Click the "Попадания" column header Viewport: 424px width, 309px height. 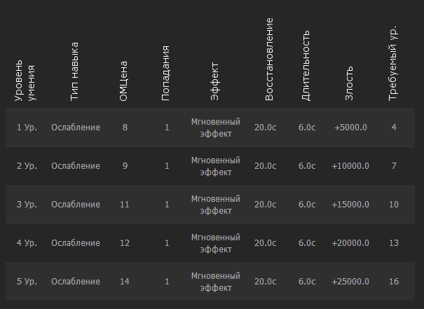(166, 73)
